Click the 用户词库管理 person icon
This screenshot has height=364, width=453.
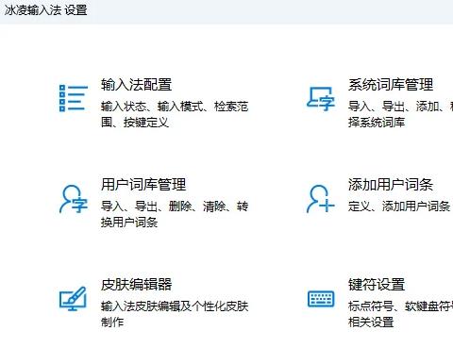click(x=74, y=199)
